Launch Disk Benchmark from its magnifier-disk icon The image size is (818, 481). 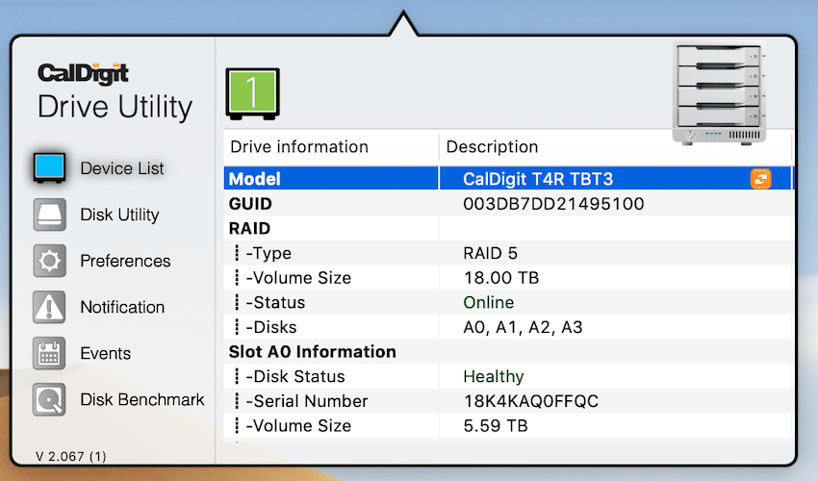pyautogui.click(x=49, y=399)
